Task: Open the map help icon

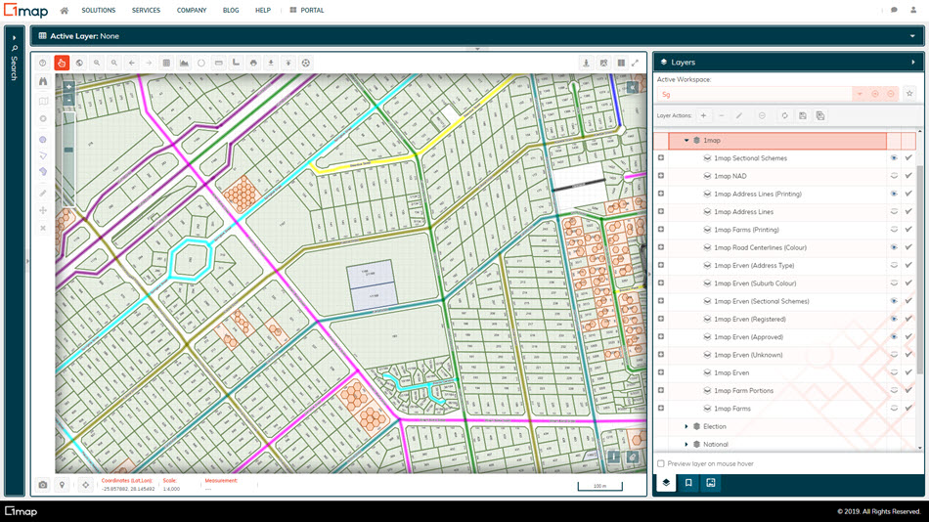Action: coord(43,63)
